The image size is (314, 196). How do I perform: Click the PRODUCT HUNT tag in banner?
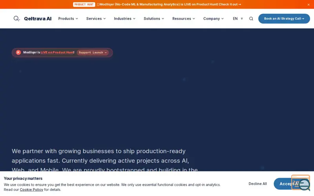click(84, 4)
